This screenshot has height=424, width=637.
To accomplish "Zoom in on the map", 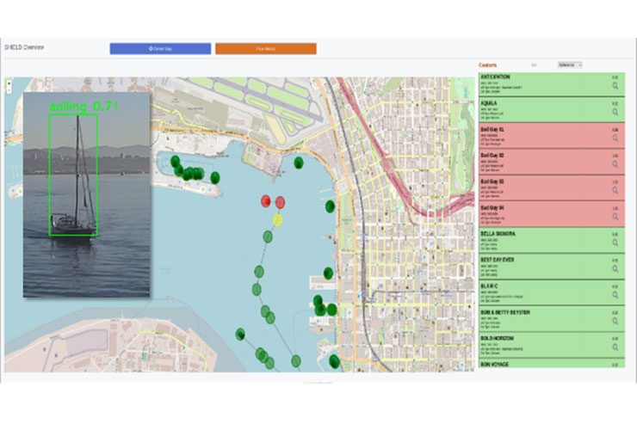I will point(9,83).
